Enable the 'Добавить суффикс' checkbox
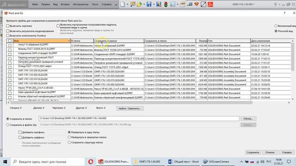Viewport: 296px width, 166px height. pyautogui.click(x=20, y=137)
